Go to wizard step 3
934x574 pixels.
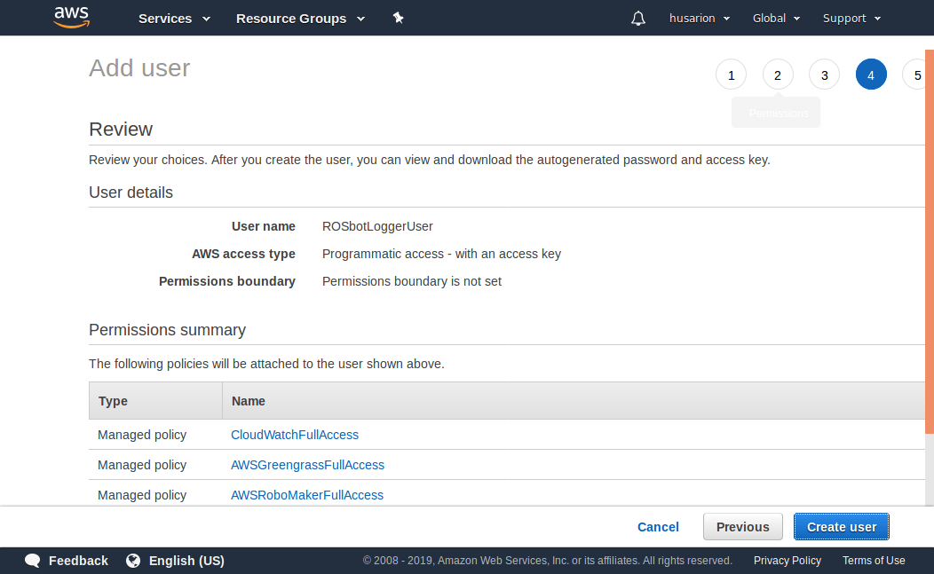click(x=825, y=75)
